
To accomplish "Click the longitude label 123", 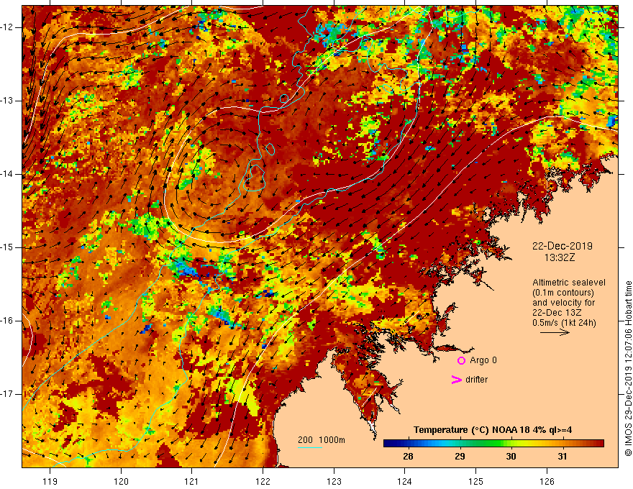I will pos(334,481).
